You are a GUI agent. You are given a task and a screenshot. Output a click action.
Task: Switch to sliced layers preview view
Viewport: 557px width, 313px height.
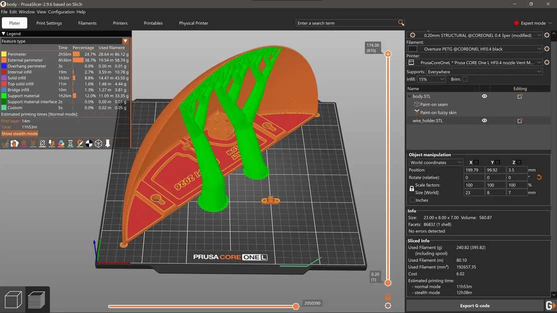tap(37, 299)
